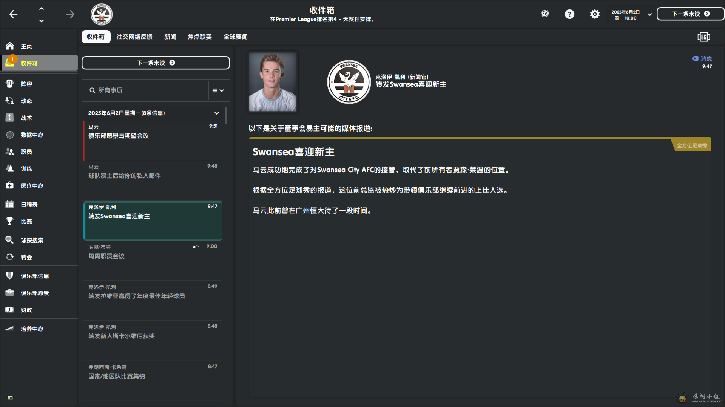Viewport: 725px width, 407px height.
Task: Open 俱乐部信息 from the sidebar
Action: tap(39, 276)
